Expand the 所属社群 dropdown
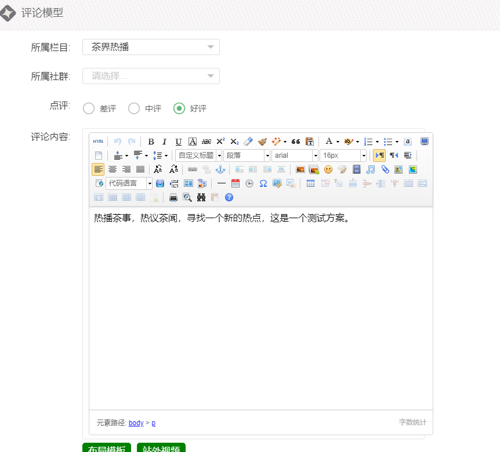The image size is (500, 452). (151, 76)
